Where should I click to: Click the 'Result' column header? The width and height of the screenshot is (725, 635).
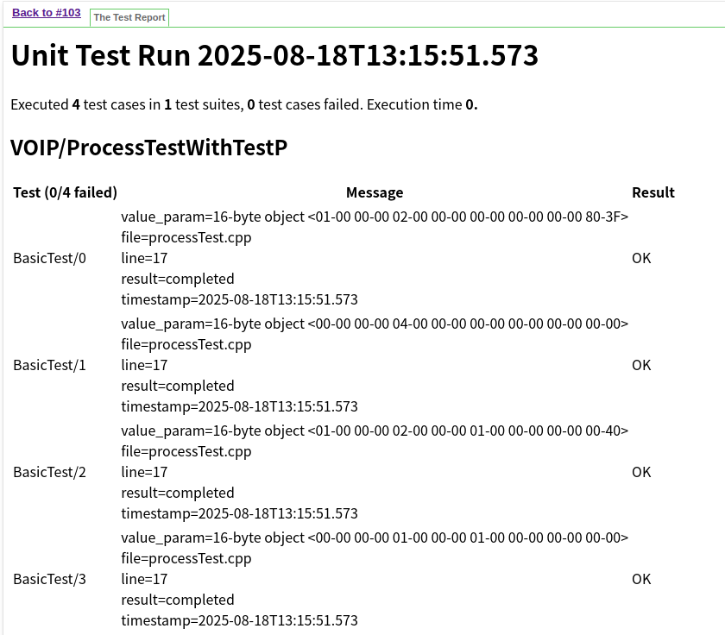[x=652, y=192]
